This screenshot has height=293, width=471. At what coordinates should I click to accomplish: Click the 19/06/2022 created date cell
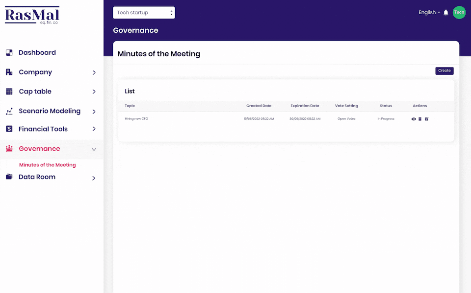pos(259,119)
